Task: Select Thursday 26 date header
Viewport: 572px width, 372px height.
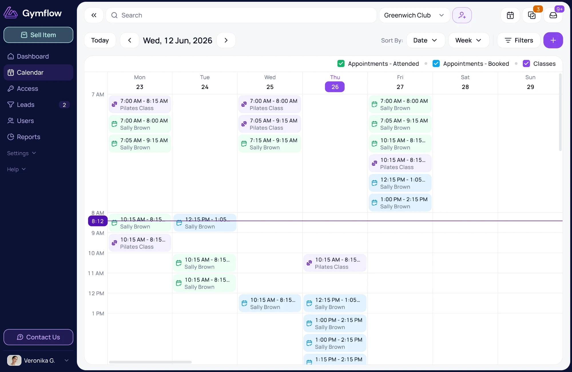Action: click(x=335, y=87)
